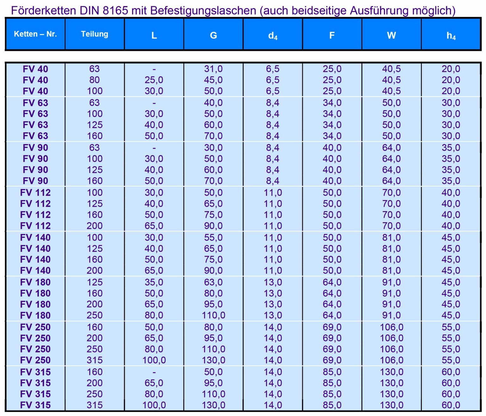Select Teilung 80 in the FV 40 group

(x=95, y=80)
